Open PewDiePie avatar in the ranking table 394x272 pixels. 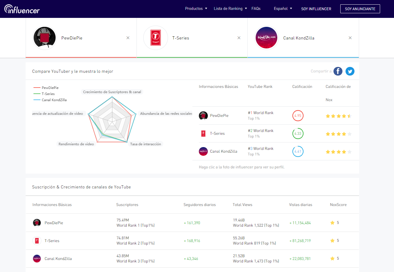coord(203,116)
